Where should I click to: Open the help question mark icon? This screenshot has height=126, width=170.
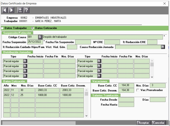27,10
